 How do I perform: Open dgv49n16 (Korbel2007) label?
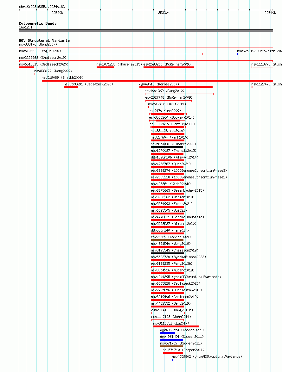[x=159, y=84]
